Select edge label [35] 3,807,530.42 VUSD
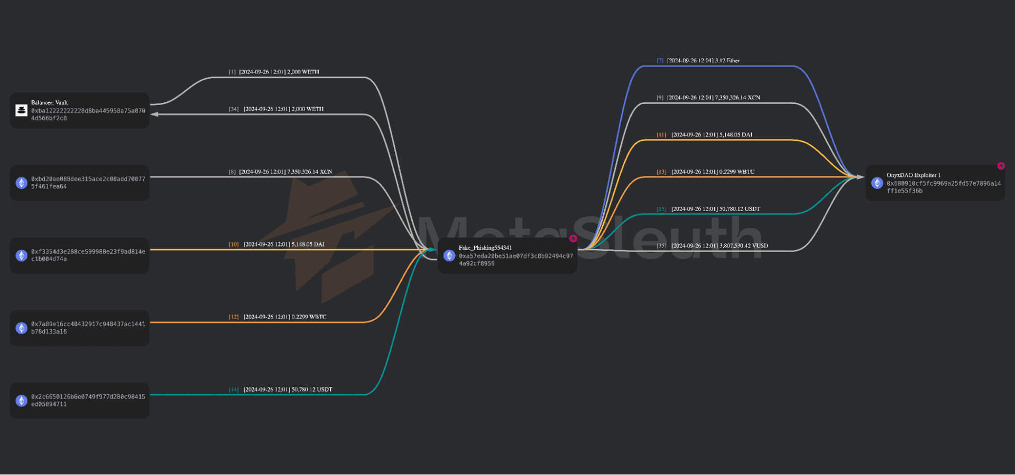 712,246
